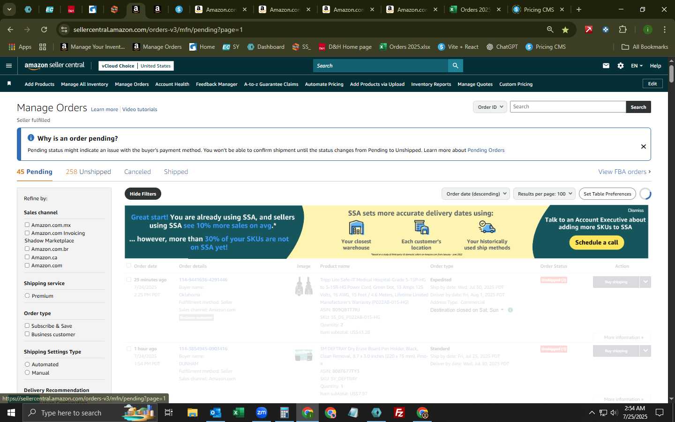Screen dimensions: 675x422
Task: Click the power cord product thumbnail
Action: pos(304,286)
